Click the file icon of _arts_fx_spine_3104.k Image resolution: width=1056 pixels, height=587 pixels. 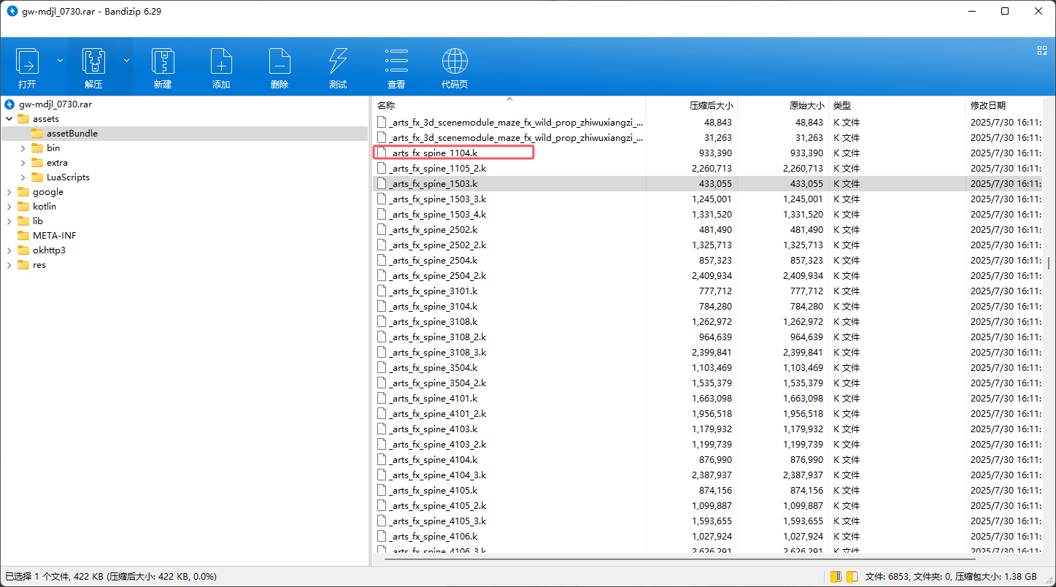(x=381, y=307)
